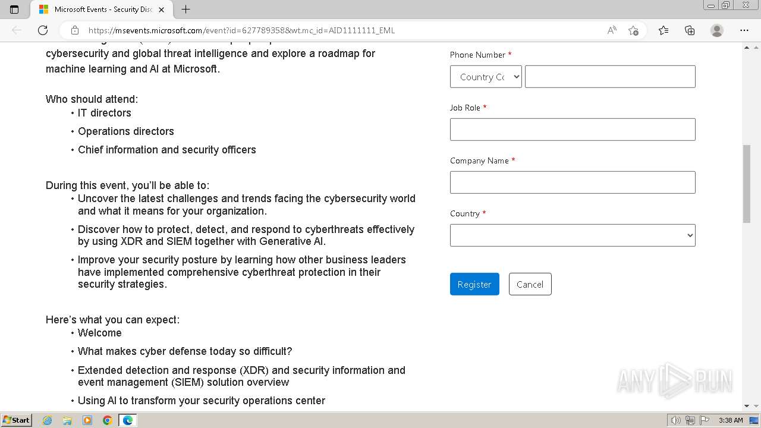This screenshot has width=761, height=428.
Task: Open the network tray icon
Action: click(690, 420)
